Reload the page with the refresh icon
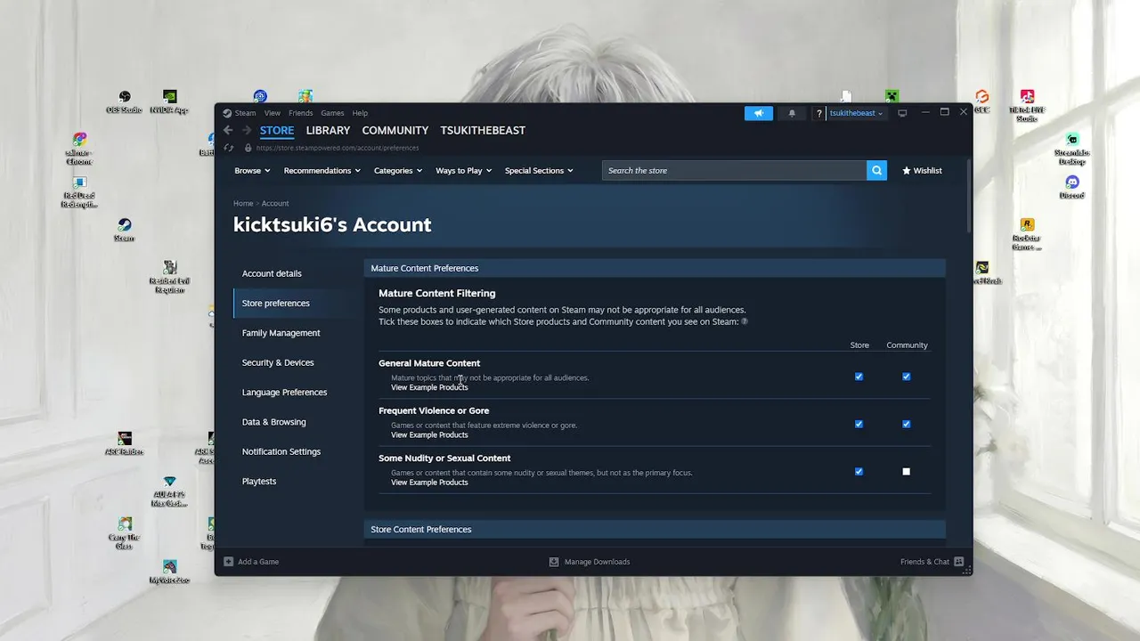The image size is (1140, 641). [229, 148]
